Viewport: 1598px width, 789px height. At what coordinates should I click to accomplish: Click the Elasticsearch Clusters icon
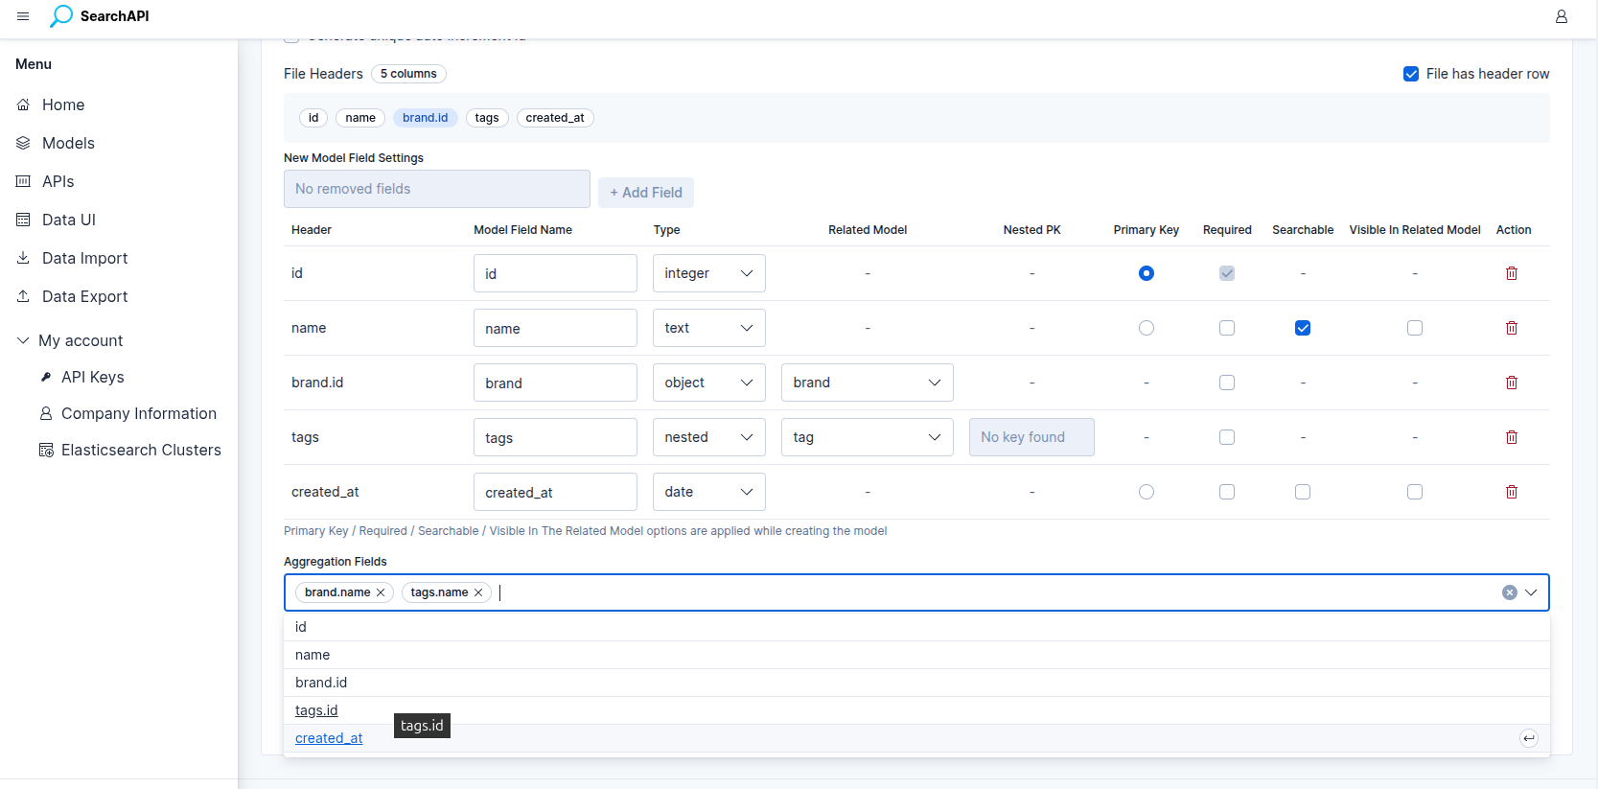click(46, 450)
